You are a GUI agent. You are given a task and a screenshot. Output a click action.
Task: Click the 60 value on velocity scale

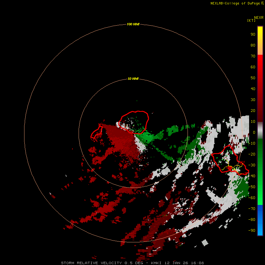253,67
